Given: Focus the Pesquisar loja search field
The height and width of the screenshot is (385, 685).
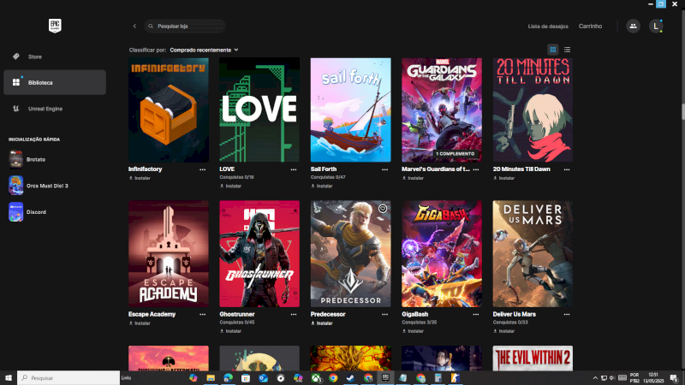Looking at the screenshot, I should pyautogui.click(x=185, y=27).
